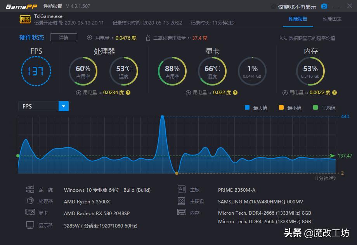
Task: Click the CPU 53℃ temperature gauge
Action: click(x=124, y=71)
